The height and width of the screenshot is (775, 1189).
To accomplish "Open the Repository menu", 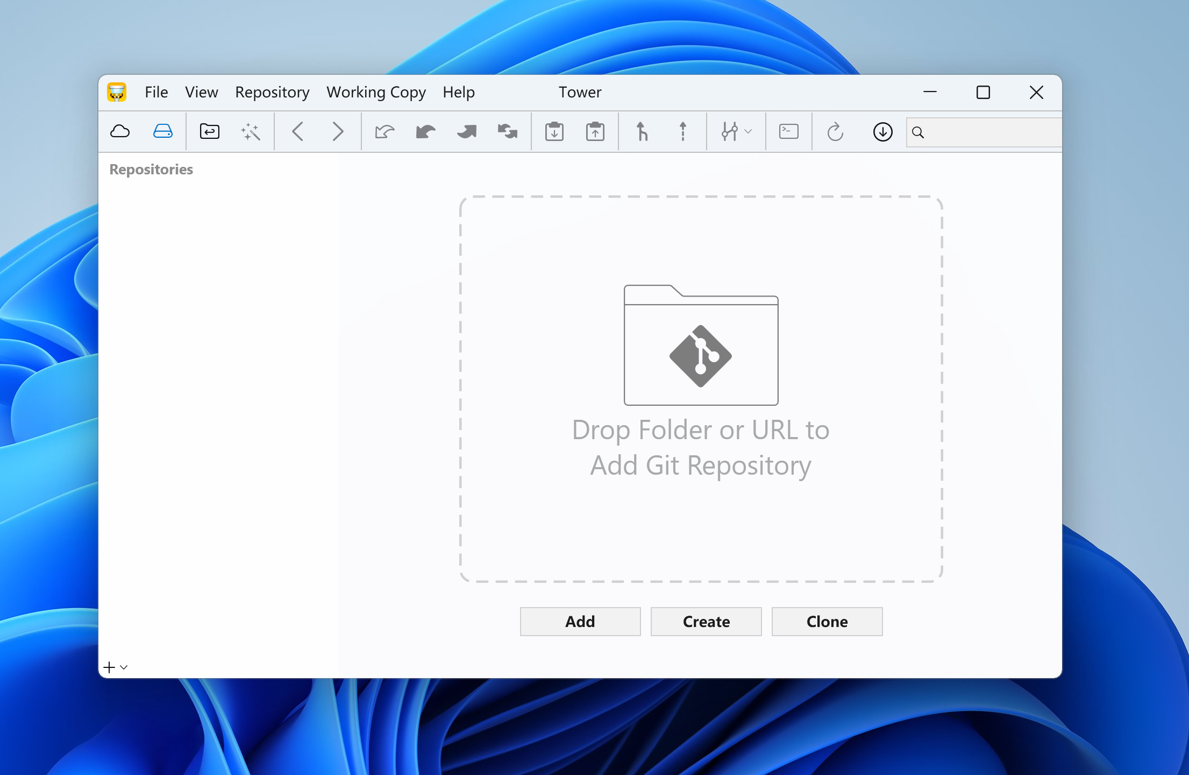I will [x=272, y=92].
